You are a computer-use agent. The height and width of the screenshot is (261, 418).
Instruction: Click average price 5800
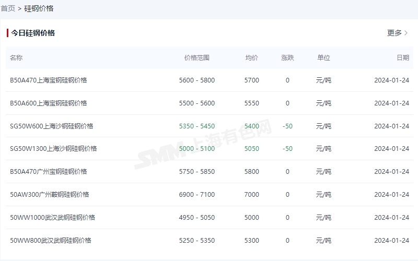pos(252,172)
